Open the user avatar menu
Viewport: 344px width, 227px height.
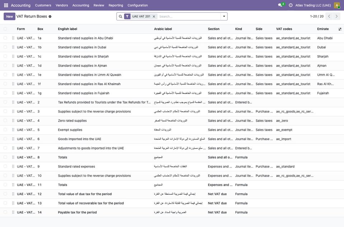[x=337, y=5]
